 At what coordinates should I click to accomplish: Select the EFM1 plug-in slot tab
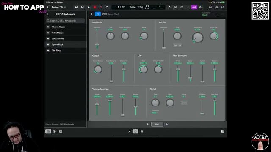[157, 124]
